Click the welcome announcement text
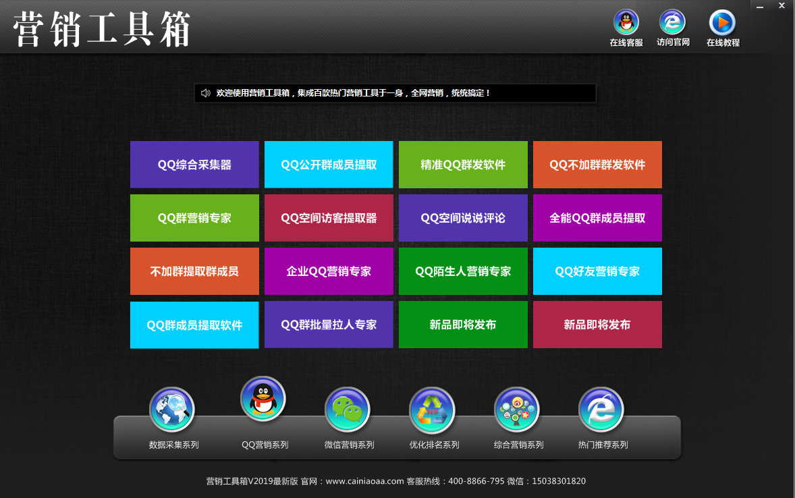795x498 pixels. 353,93
